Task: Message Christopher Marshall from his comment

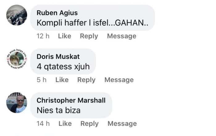Action: coord(122,124)
